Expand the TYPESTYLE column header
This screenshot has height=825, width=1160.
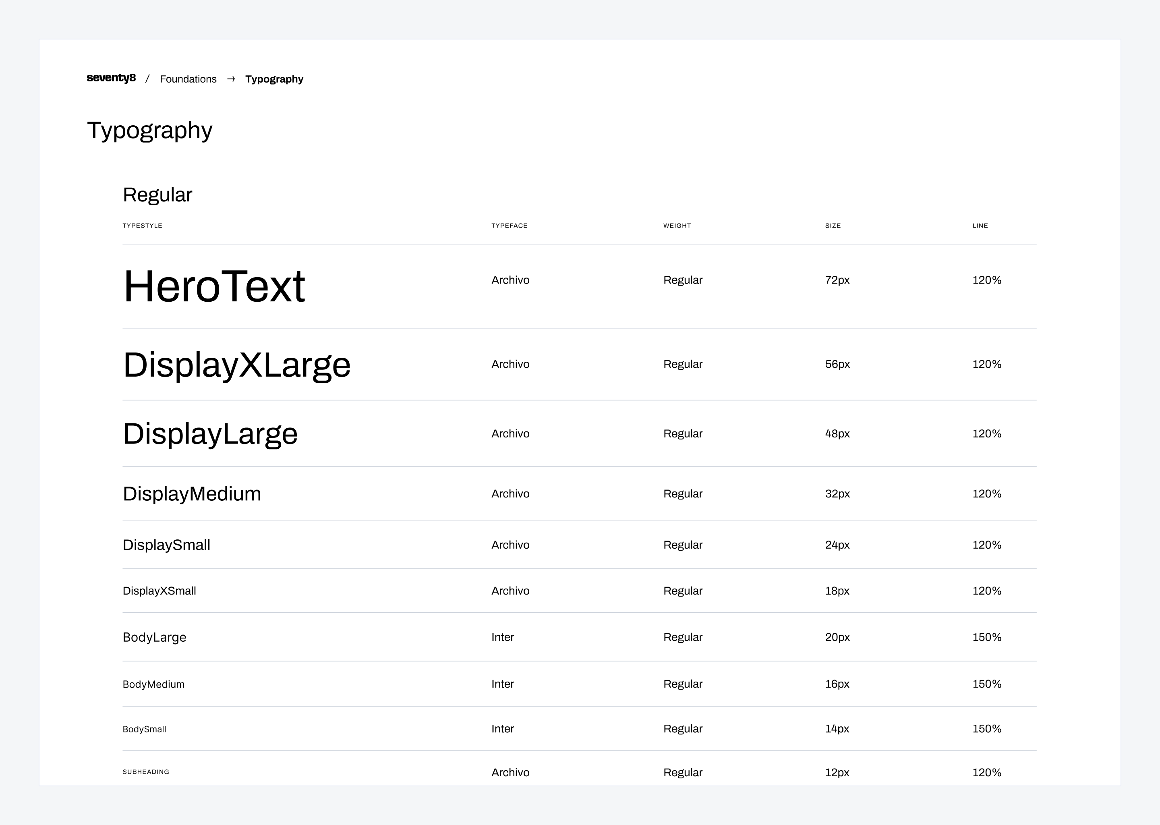tap(142, 226)
